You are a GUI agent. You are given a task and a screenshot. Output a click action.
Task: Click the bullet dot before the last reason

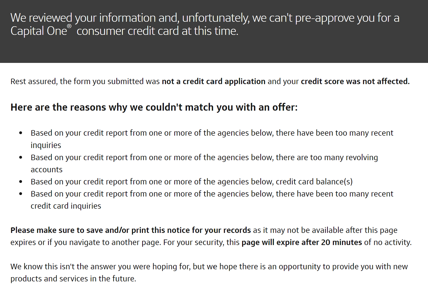tap(21, 194)
